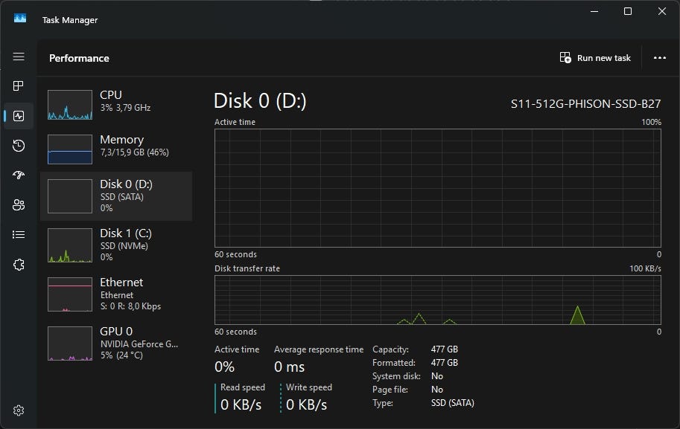This screenshot has width=680, height=429.
Task: Select the Performance page icon
Action: click(x=19, y=116)
